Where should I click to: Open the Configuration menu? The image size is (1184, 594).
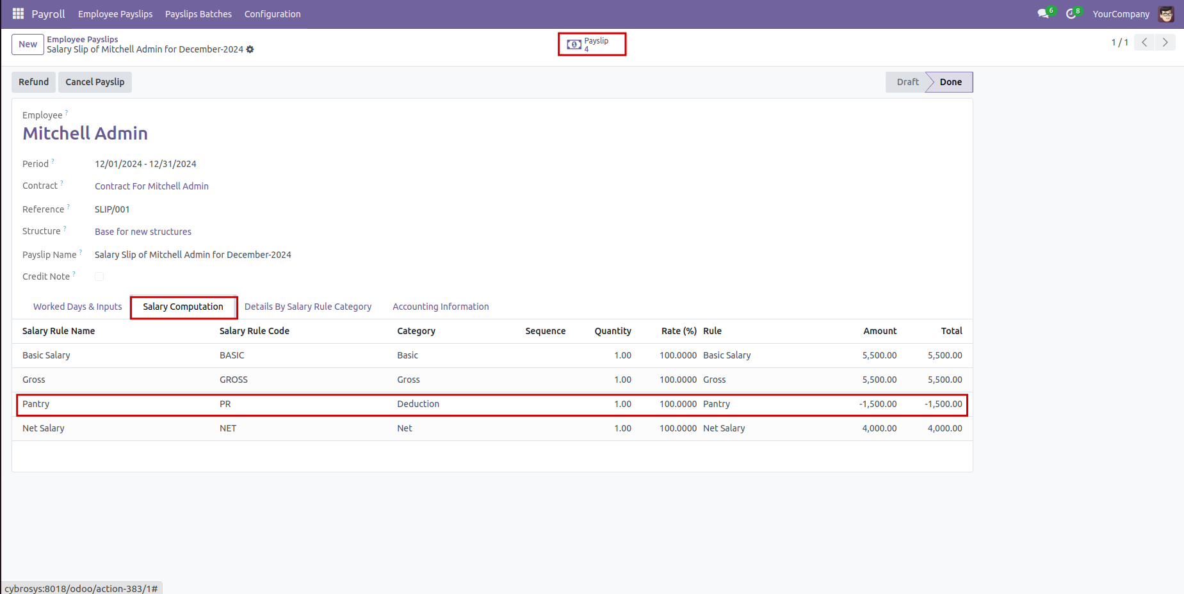pos(272,14)
